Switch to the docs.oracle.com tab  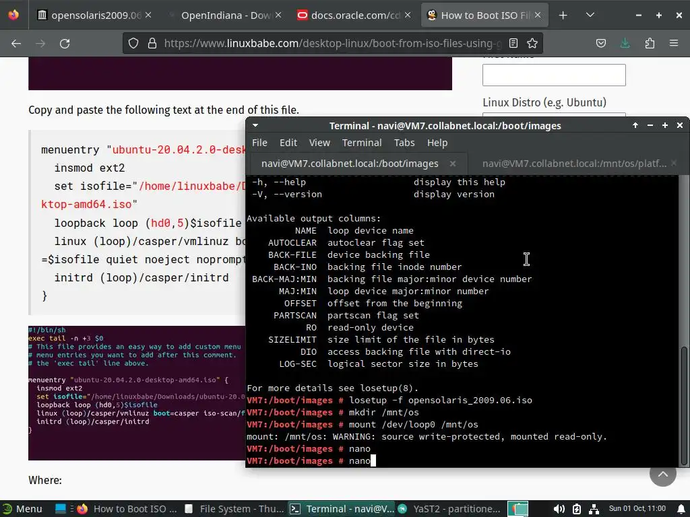(x=353, y=15)
